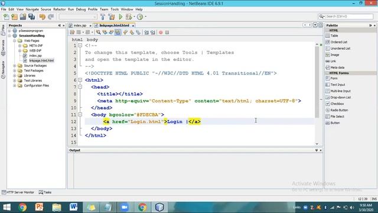378x213 pixels.
Task: Click the editor vertical scrollbar thumb
Action: pyautogui.click(x=317, y=82)
